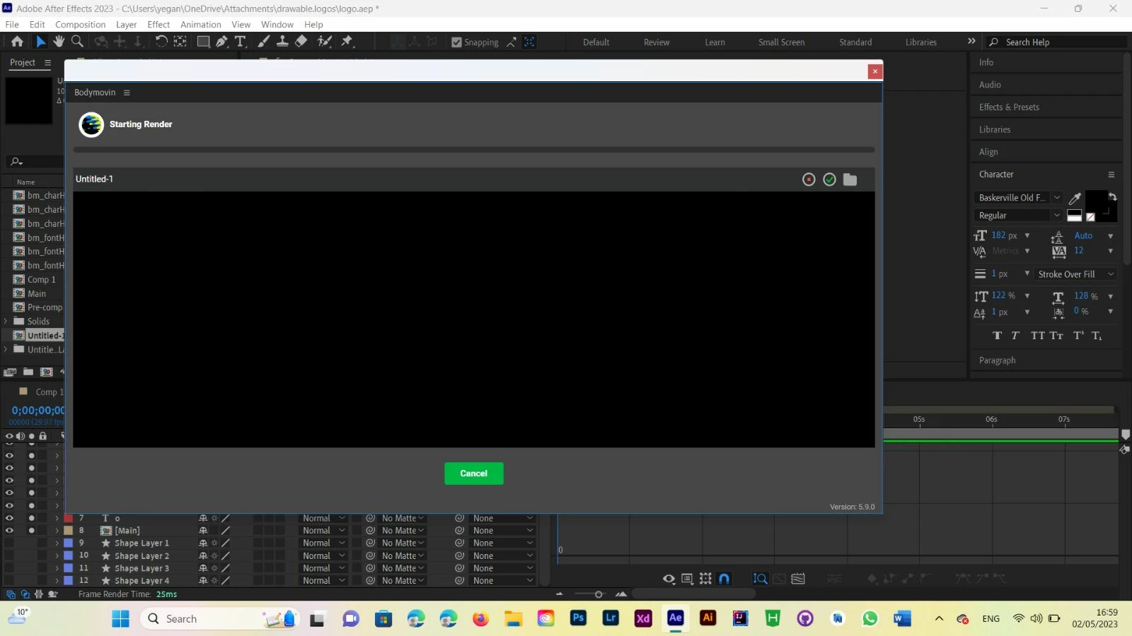Select the Selection arrow tool
The width and height of the screenshot is (1132, 636).
(40, 42)
